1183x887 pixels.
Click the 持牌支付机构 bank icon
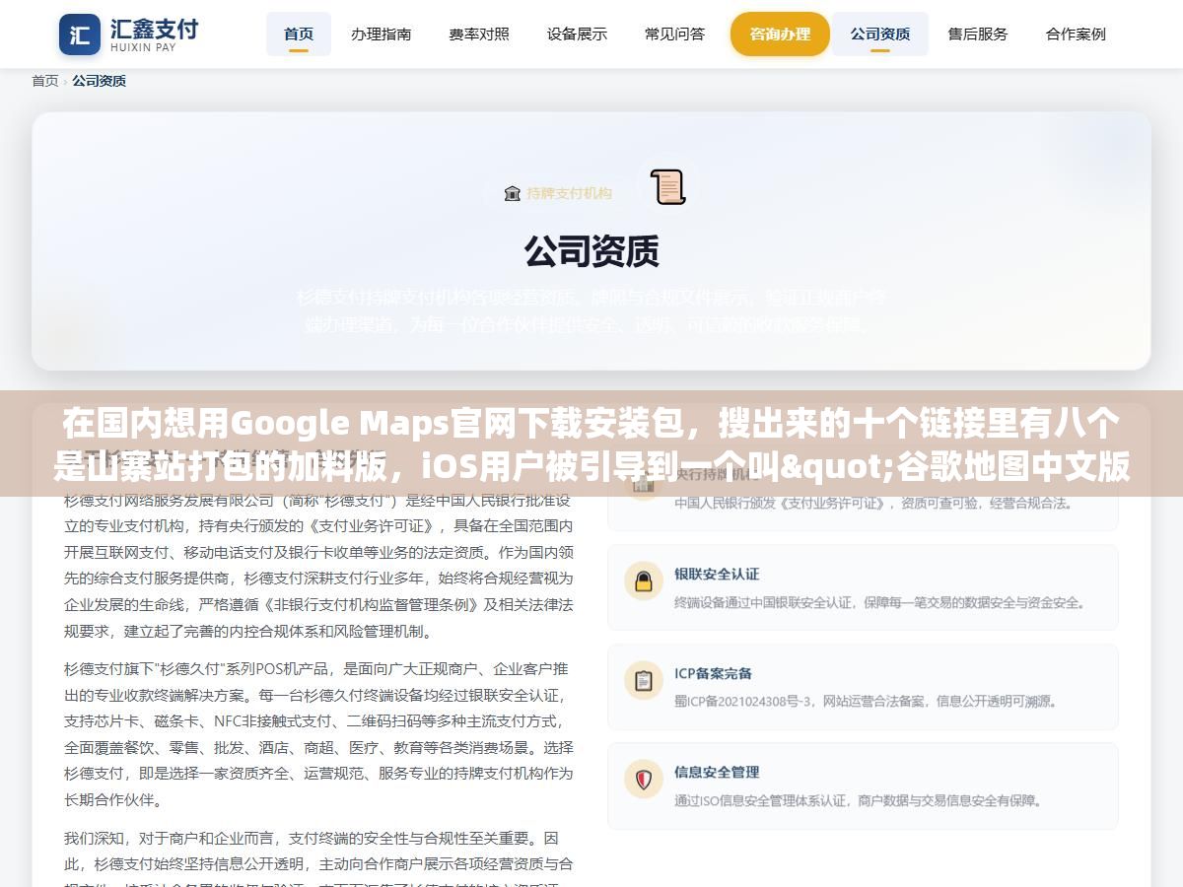click(x=512, y=193)
